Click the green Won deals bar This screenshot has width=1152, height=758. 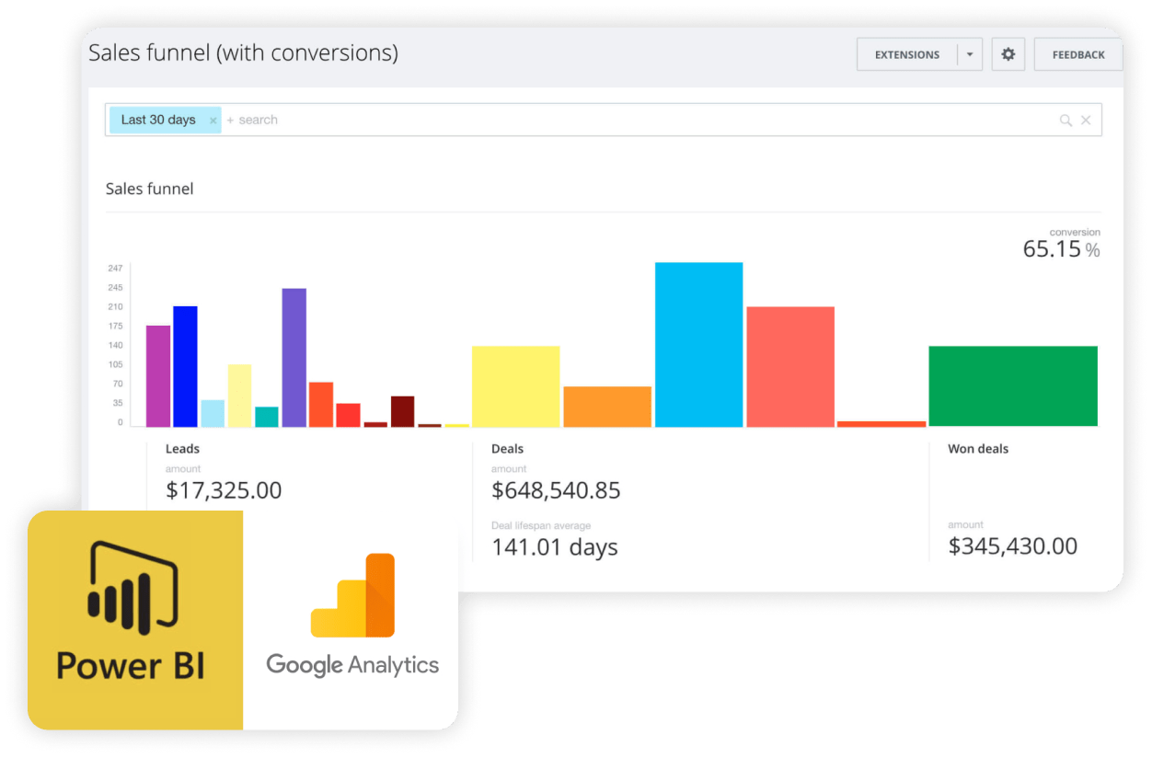(x=1012, y=386)
